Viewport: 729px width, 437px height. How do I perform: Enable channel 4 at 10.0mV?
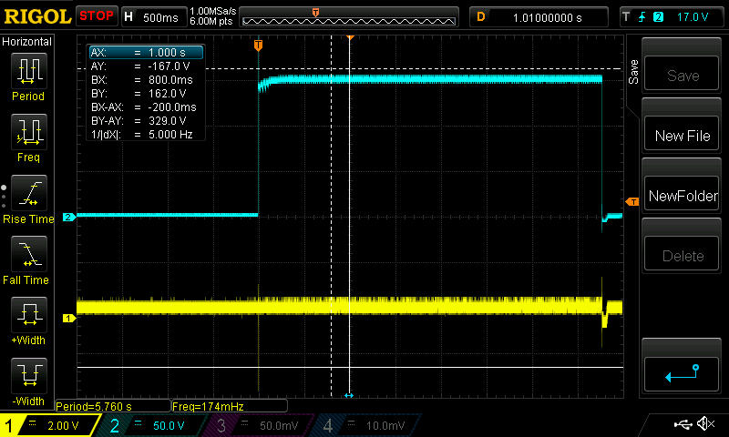pyautogui.click(x=365, y=425)
